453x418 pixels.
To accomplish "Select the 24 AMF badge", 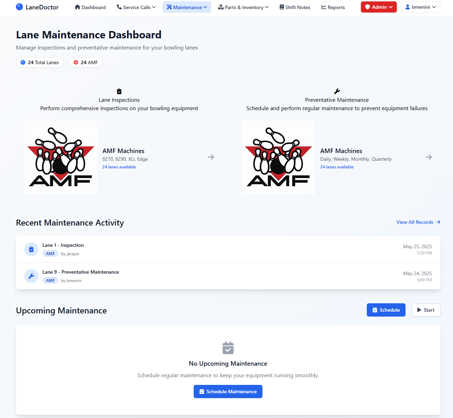I will (86, 62).
